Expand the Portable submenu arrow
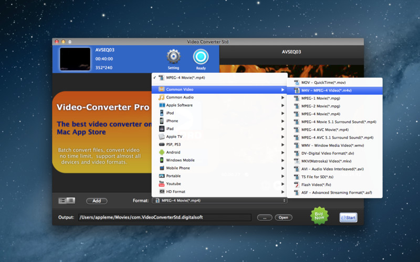 tap(282, 176)
